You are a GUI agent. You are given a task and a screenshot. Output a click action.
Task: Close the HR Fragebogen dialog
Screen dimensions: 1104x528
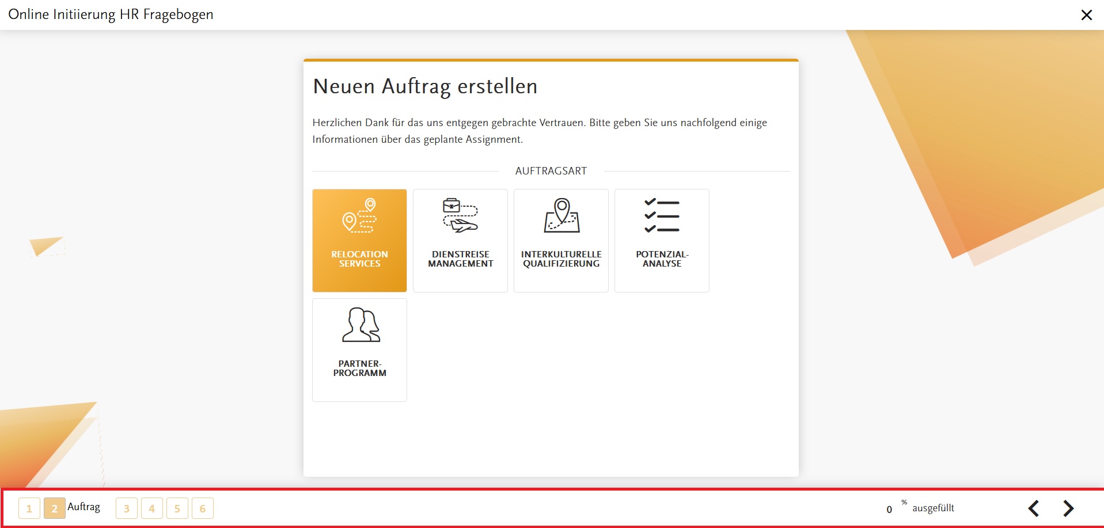tap(1086, 15)
